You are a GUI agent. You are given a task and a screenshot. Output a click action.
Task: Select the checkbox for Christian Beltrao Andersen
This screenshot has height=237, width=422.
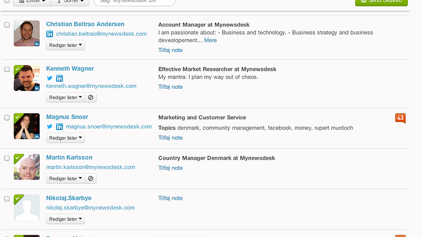click(x=7, y=25)
